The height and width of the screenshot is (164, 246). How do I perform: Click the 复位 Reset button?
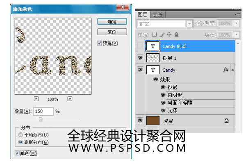point(112,32)
